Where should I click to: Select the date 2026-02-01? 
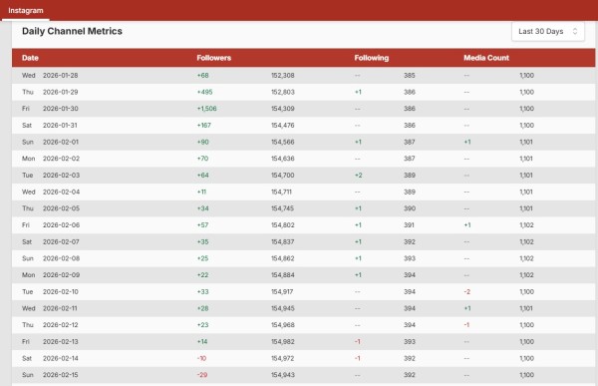(x=60, y=142)
